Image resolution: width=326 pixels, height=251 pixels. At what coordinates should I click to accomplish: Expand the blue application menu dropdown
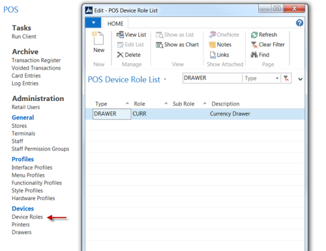click(93, 23)
